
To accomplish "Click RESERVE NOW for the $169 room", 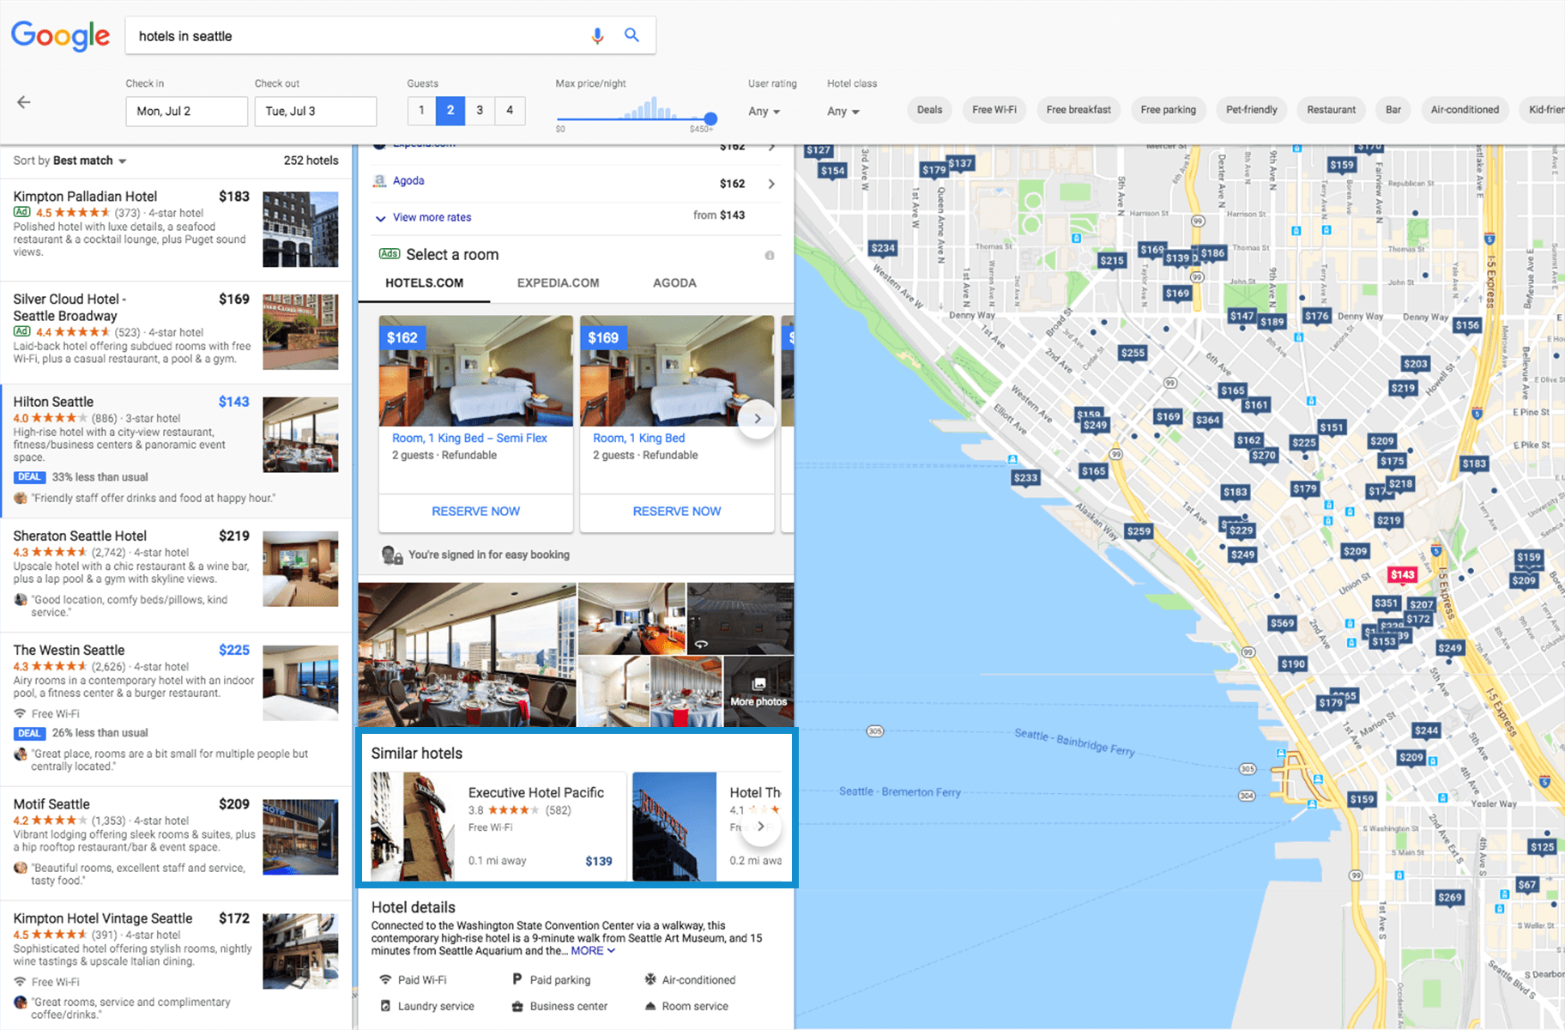I will tap(677, 512).
